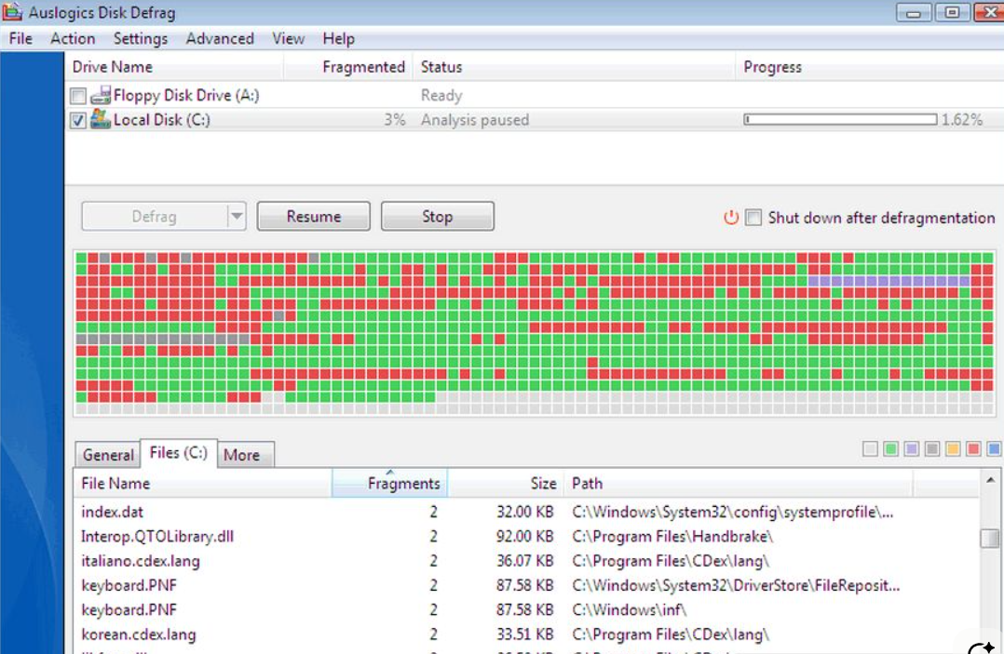
Task: Click the 32.00 KB size cell
Action: (x=524, y=512)
